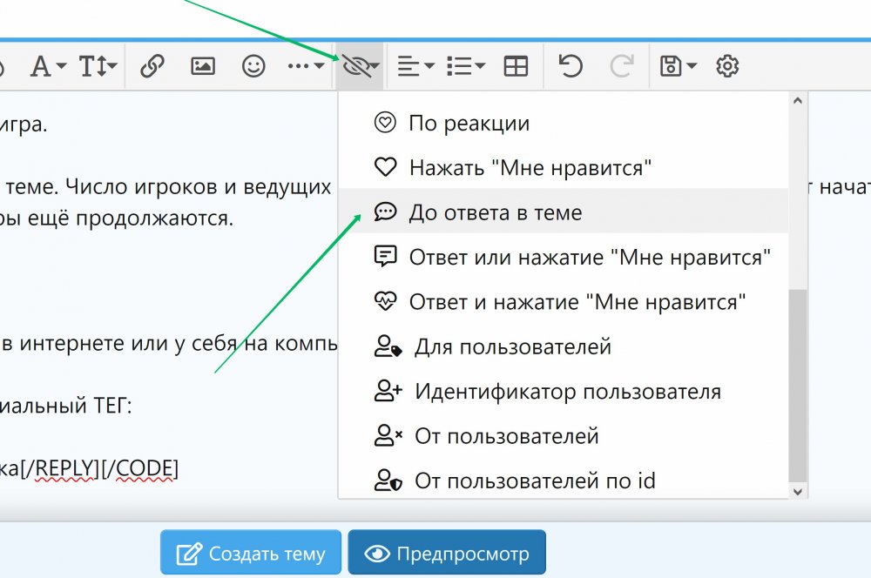871x578 pixels.
Task: Click the undo arrow icon
Action: 571,66
